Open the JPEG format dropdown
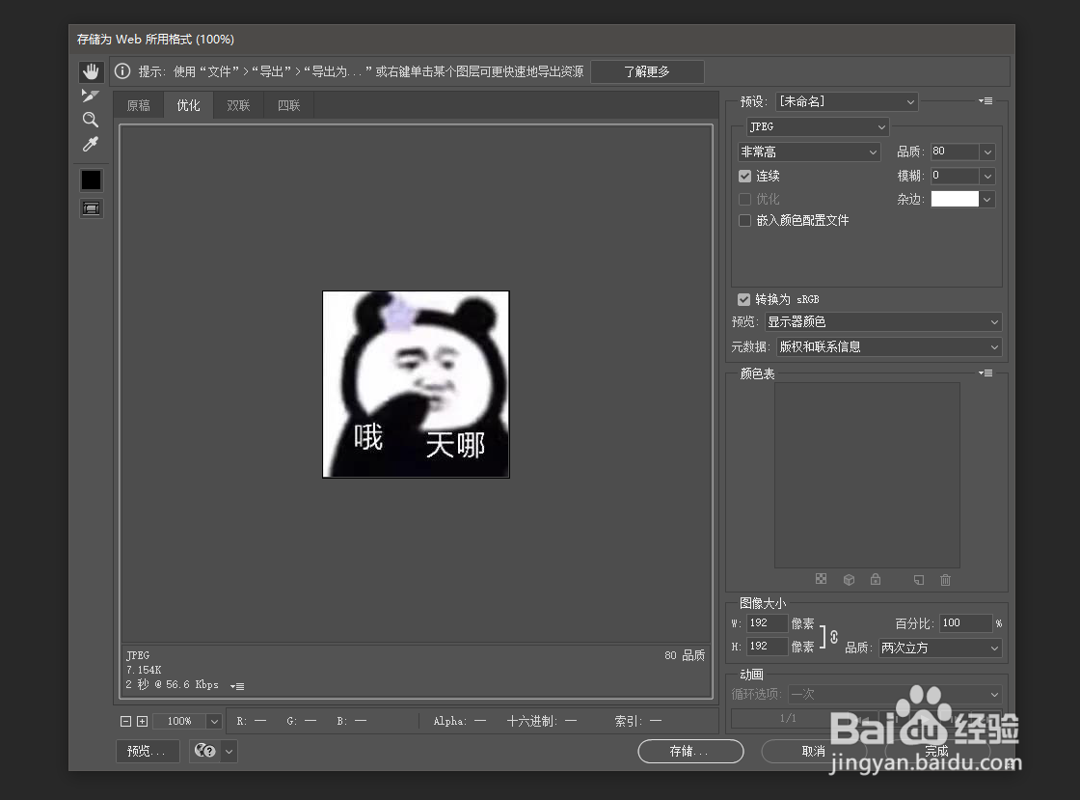 818,126
